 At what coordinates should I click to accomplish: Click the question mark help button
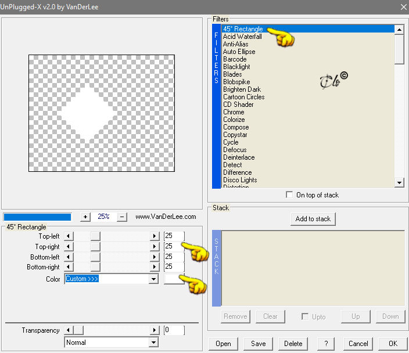click(326, 344)
